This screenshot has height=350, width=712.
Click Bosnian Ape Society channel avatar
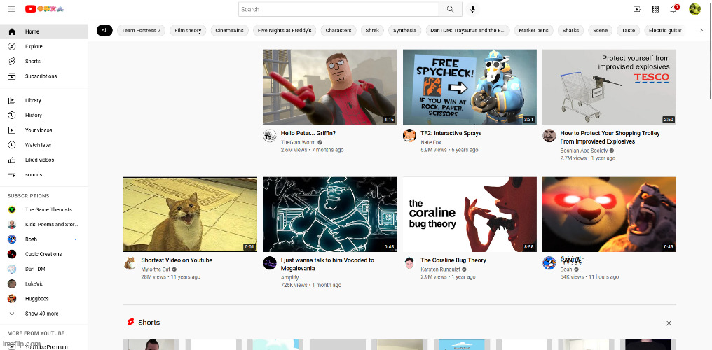pyautogui.click(x=549, y=136)
